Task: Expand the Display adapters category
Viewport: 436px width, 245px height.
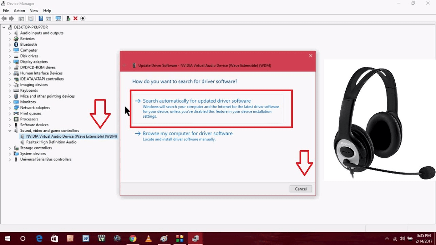Action: coord(10,62)
